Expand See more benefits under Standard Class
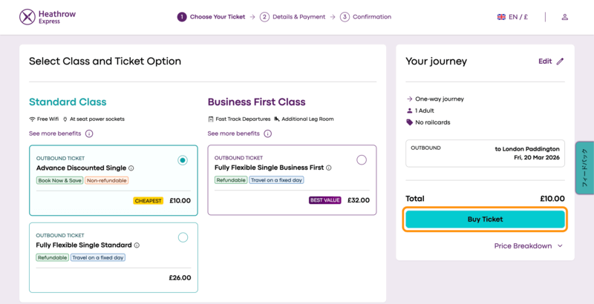This screenshot has height=304, width=594. [x=55, y=133]
